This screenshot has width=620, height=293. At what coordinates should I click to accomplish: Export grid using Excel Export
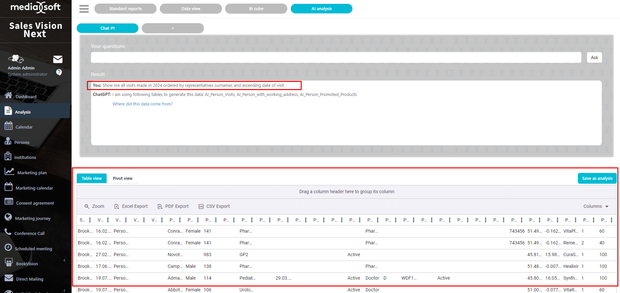(x=131, y=207)
